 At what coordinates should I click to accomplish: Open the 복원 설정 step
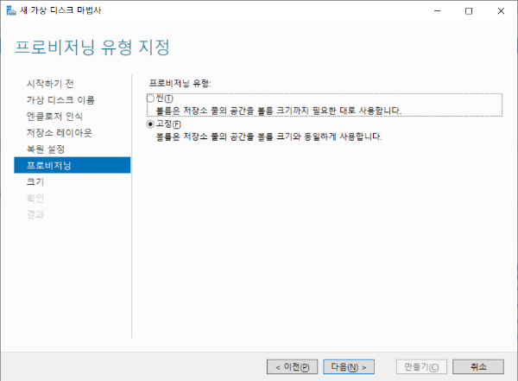tap(46, 149)
